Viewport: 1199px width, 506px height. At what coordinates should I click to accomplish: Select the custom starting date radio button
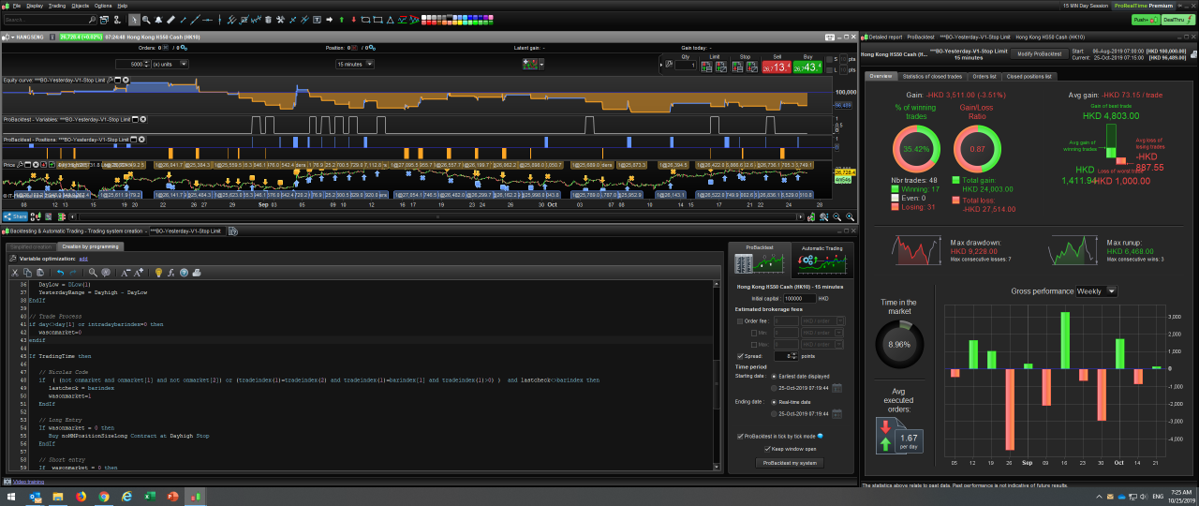[776, 388]
